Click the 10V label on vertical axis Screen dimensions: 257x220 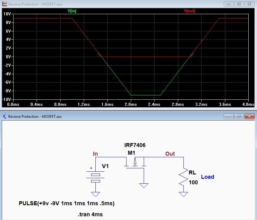point(7,14)
